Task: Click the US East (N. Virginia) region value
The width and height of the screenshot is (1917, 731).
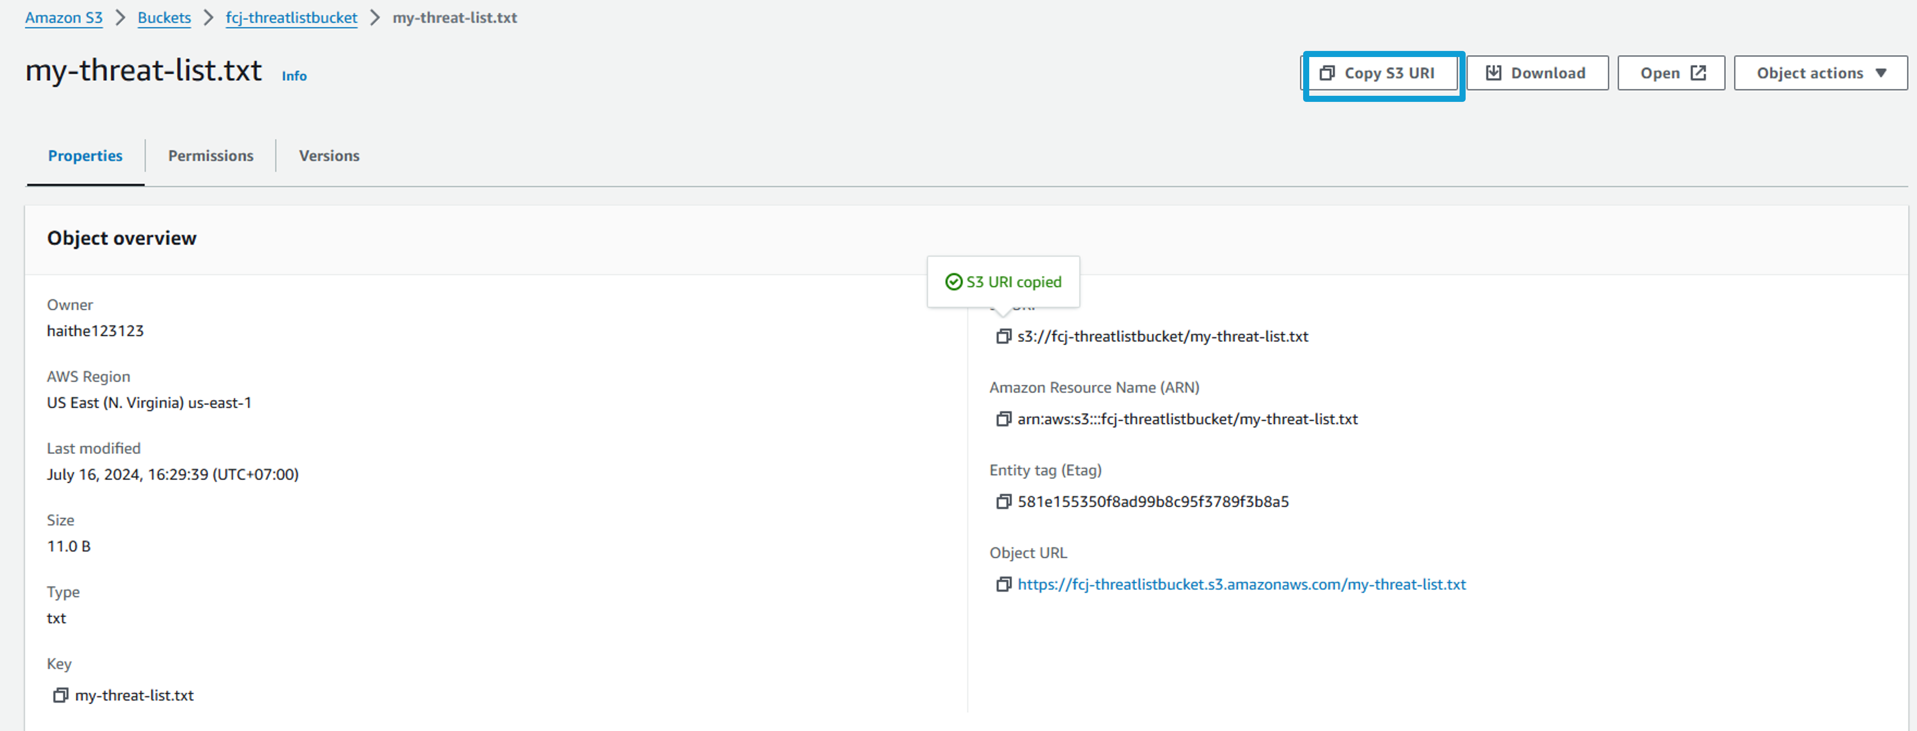Action: pyautogui.click(x=149, y=403)
